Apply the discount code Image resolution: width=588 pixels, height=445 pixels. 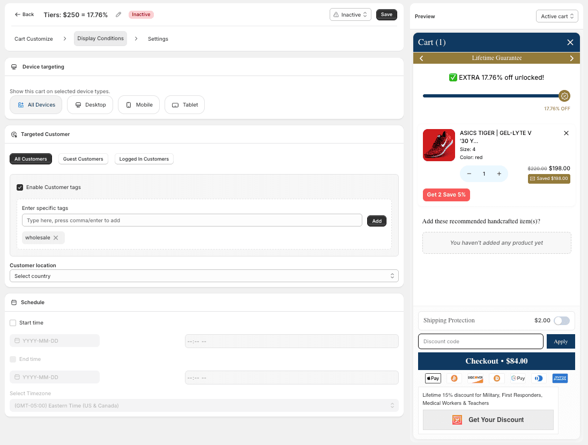coord(561,341)
